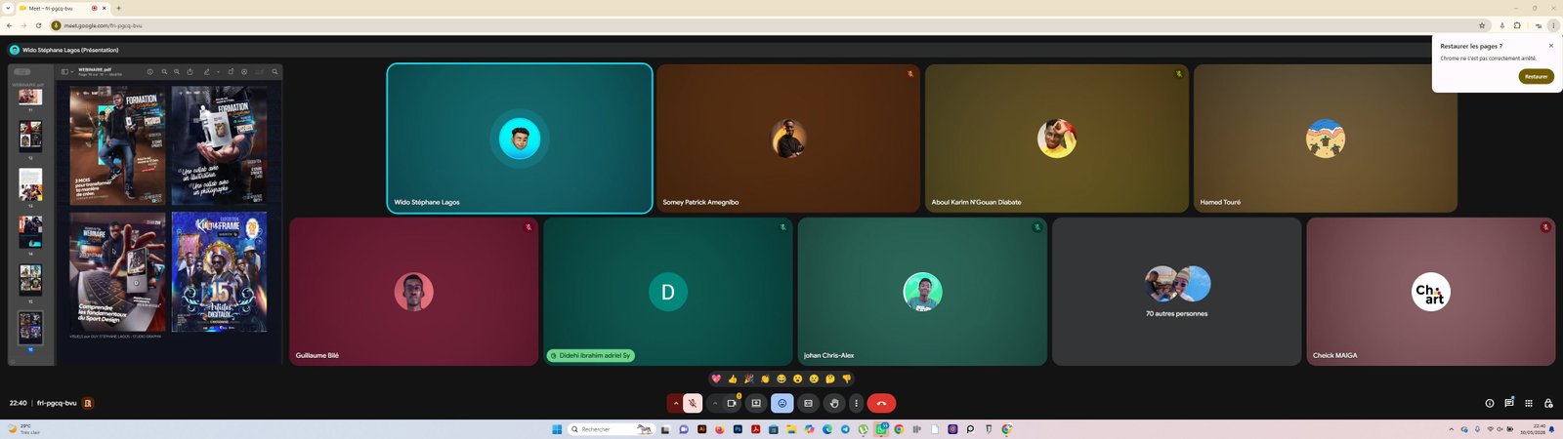The width and height of the screenshot is (1563, 439).
Task: Select Wido Stéphane Lagos participant tile
Action: coord(520,139)
